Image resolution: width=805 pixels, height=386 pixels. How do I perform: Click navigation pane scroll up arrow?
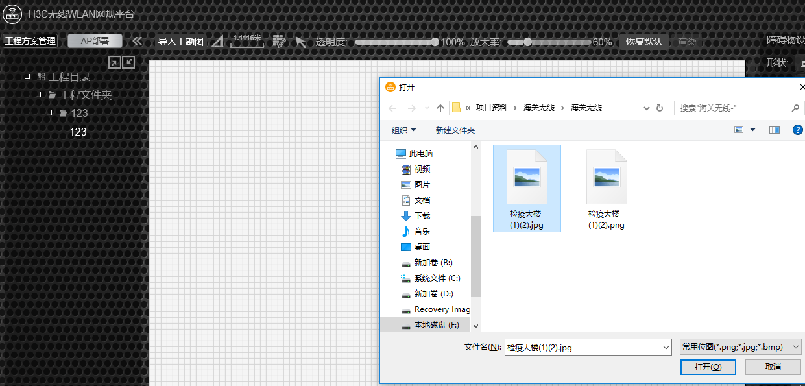475,147
